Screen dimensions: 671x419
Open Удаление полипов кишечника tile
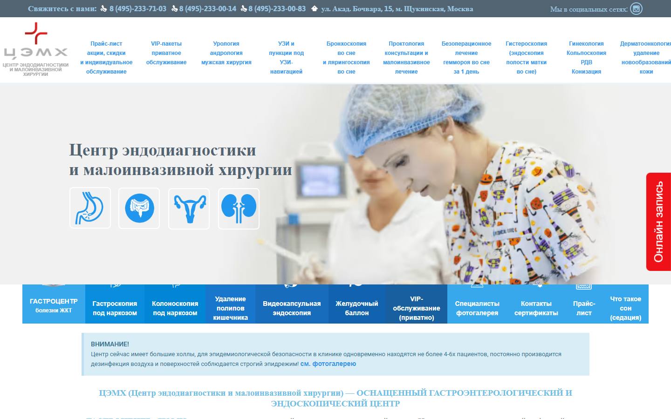(x=230, y=304)
